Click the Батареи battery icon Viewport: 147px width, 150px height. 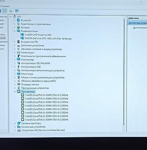pyautogui.click(x=18, y=27)
